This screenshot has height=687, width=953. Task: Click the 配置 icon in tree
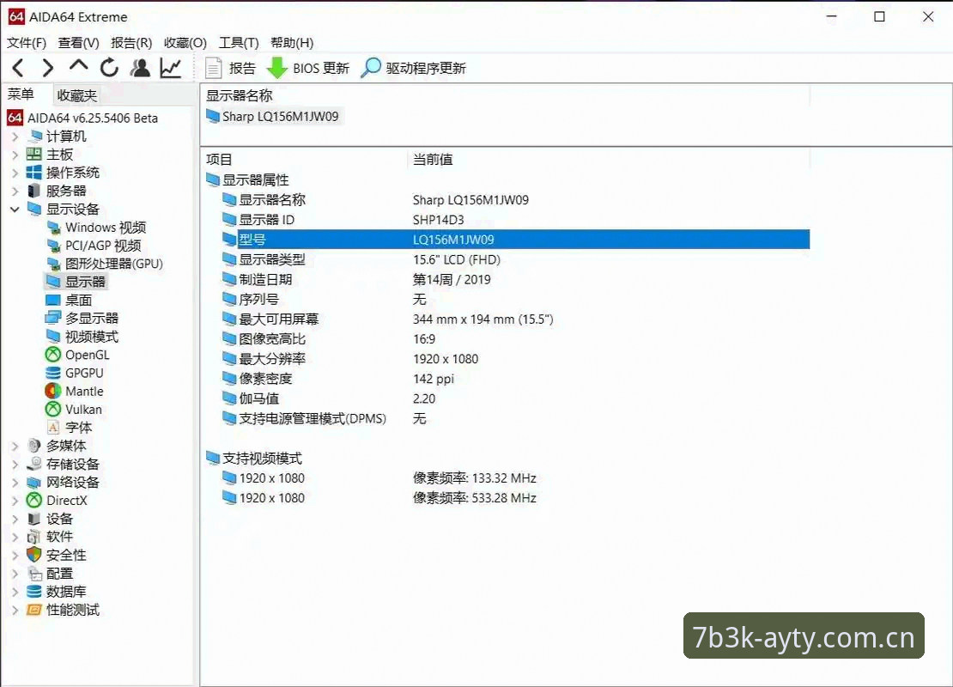point(34,574)
